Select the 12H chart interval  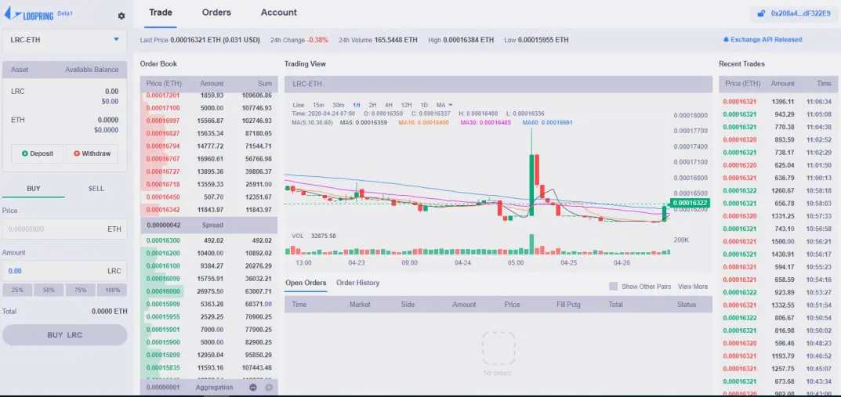(407, 105)
